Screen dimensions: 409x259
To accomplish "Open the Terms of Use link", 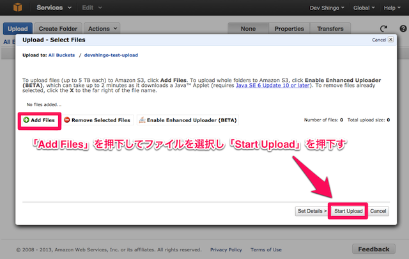I will 266,249.
